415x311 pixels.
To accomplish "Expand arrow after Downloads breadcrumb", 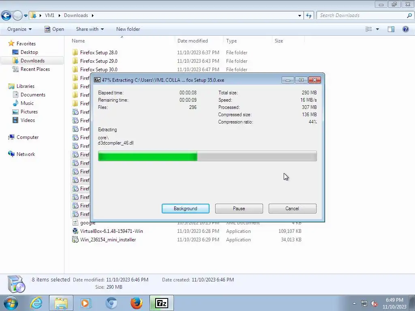I will (x=93, y=15).
